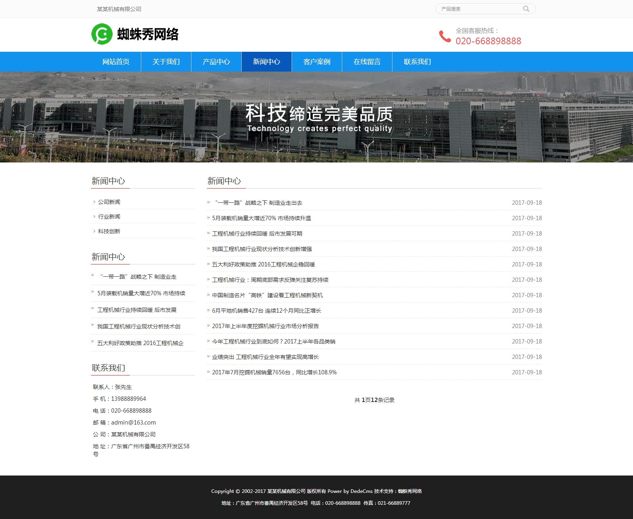Viewport: 633px width, 519px height.
Task: Read 2017年7月挖掘机械销量7656台 article
Action: 274,372
